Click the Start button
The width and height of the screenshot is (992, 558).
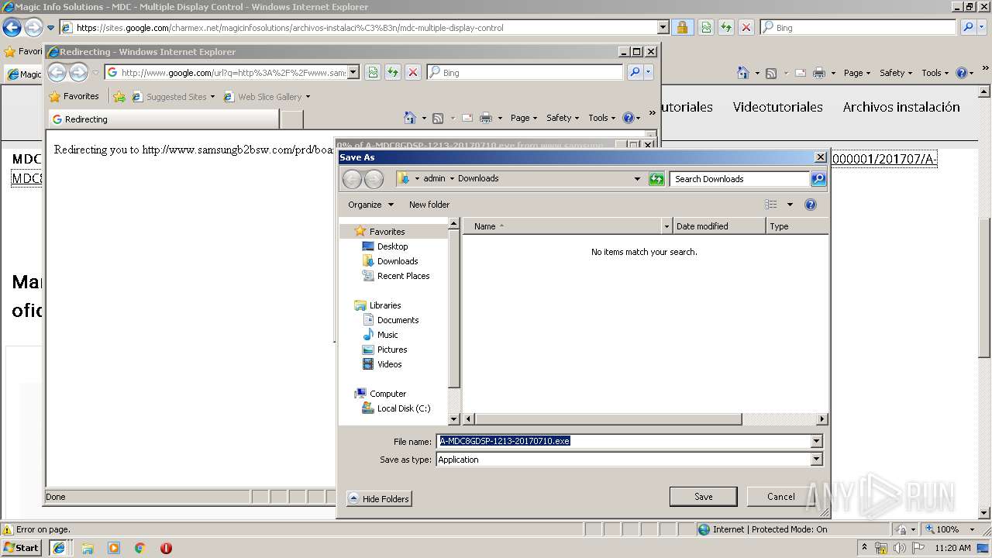click(x=22, y=547)
